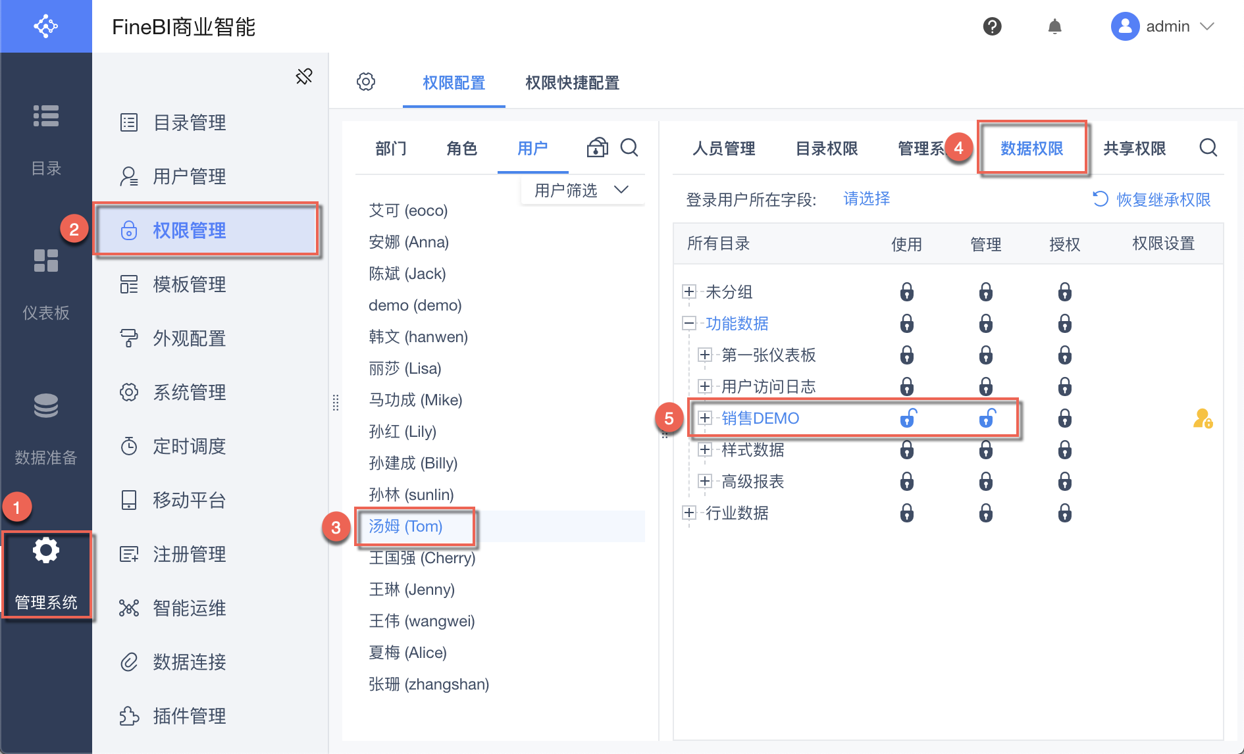
Task: Select user 韩文 (hanwen)
Action: (x=418, y=337)
